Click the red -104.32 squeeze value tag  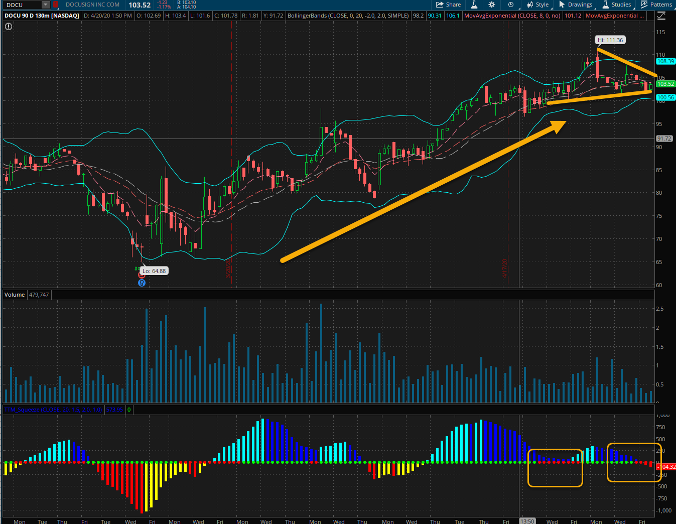(x=665, y=467)
